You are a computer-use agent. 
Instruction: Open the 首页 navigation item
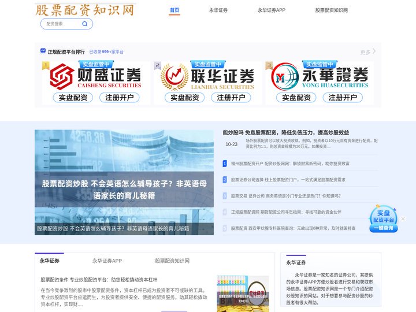tap(174, 10)
